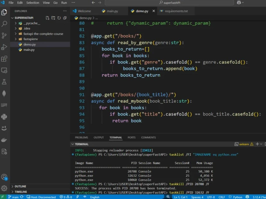Click the main branch status bar button

[x=13, y=197]
